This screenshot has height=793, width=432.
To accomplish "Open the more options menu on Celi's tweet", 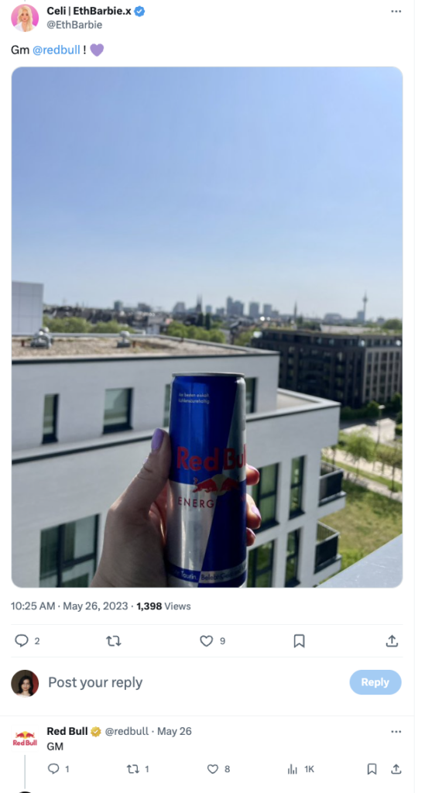I will pyautogui.click(x=396, y=12).
